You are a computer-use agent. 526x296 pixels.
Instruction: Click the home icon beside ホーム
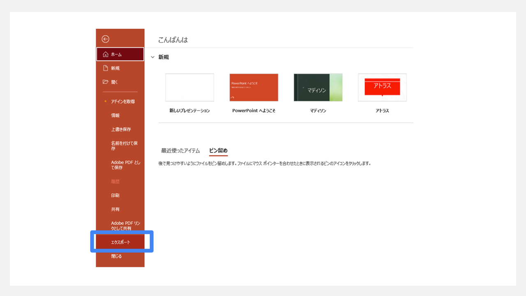106,54
